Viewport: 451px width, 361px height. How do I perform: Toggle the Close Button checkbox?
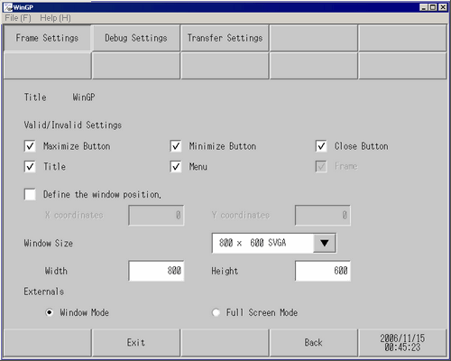(321, 146)
